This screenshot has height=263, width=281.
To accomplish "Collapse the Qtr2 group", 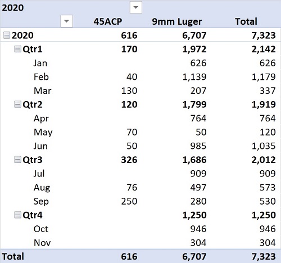I will click(x=17, y=105).
